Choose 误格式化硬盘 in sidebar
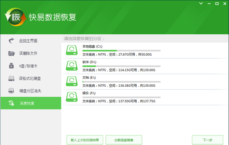 coord(31,78)
